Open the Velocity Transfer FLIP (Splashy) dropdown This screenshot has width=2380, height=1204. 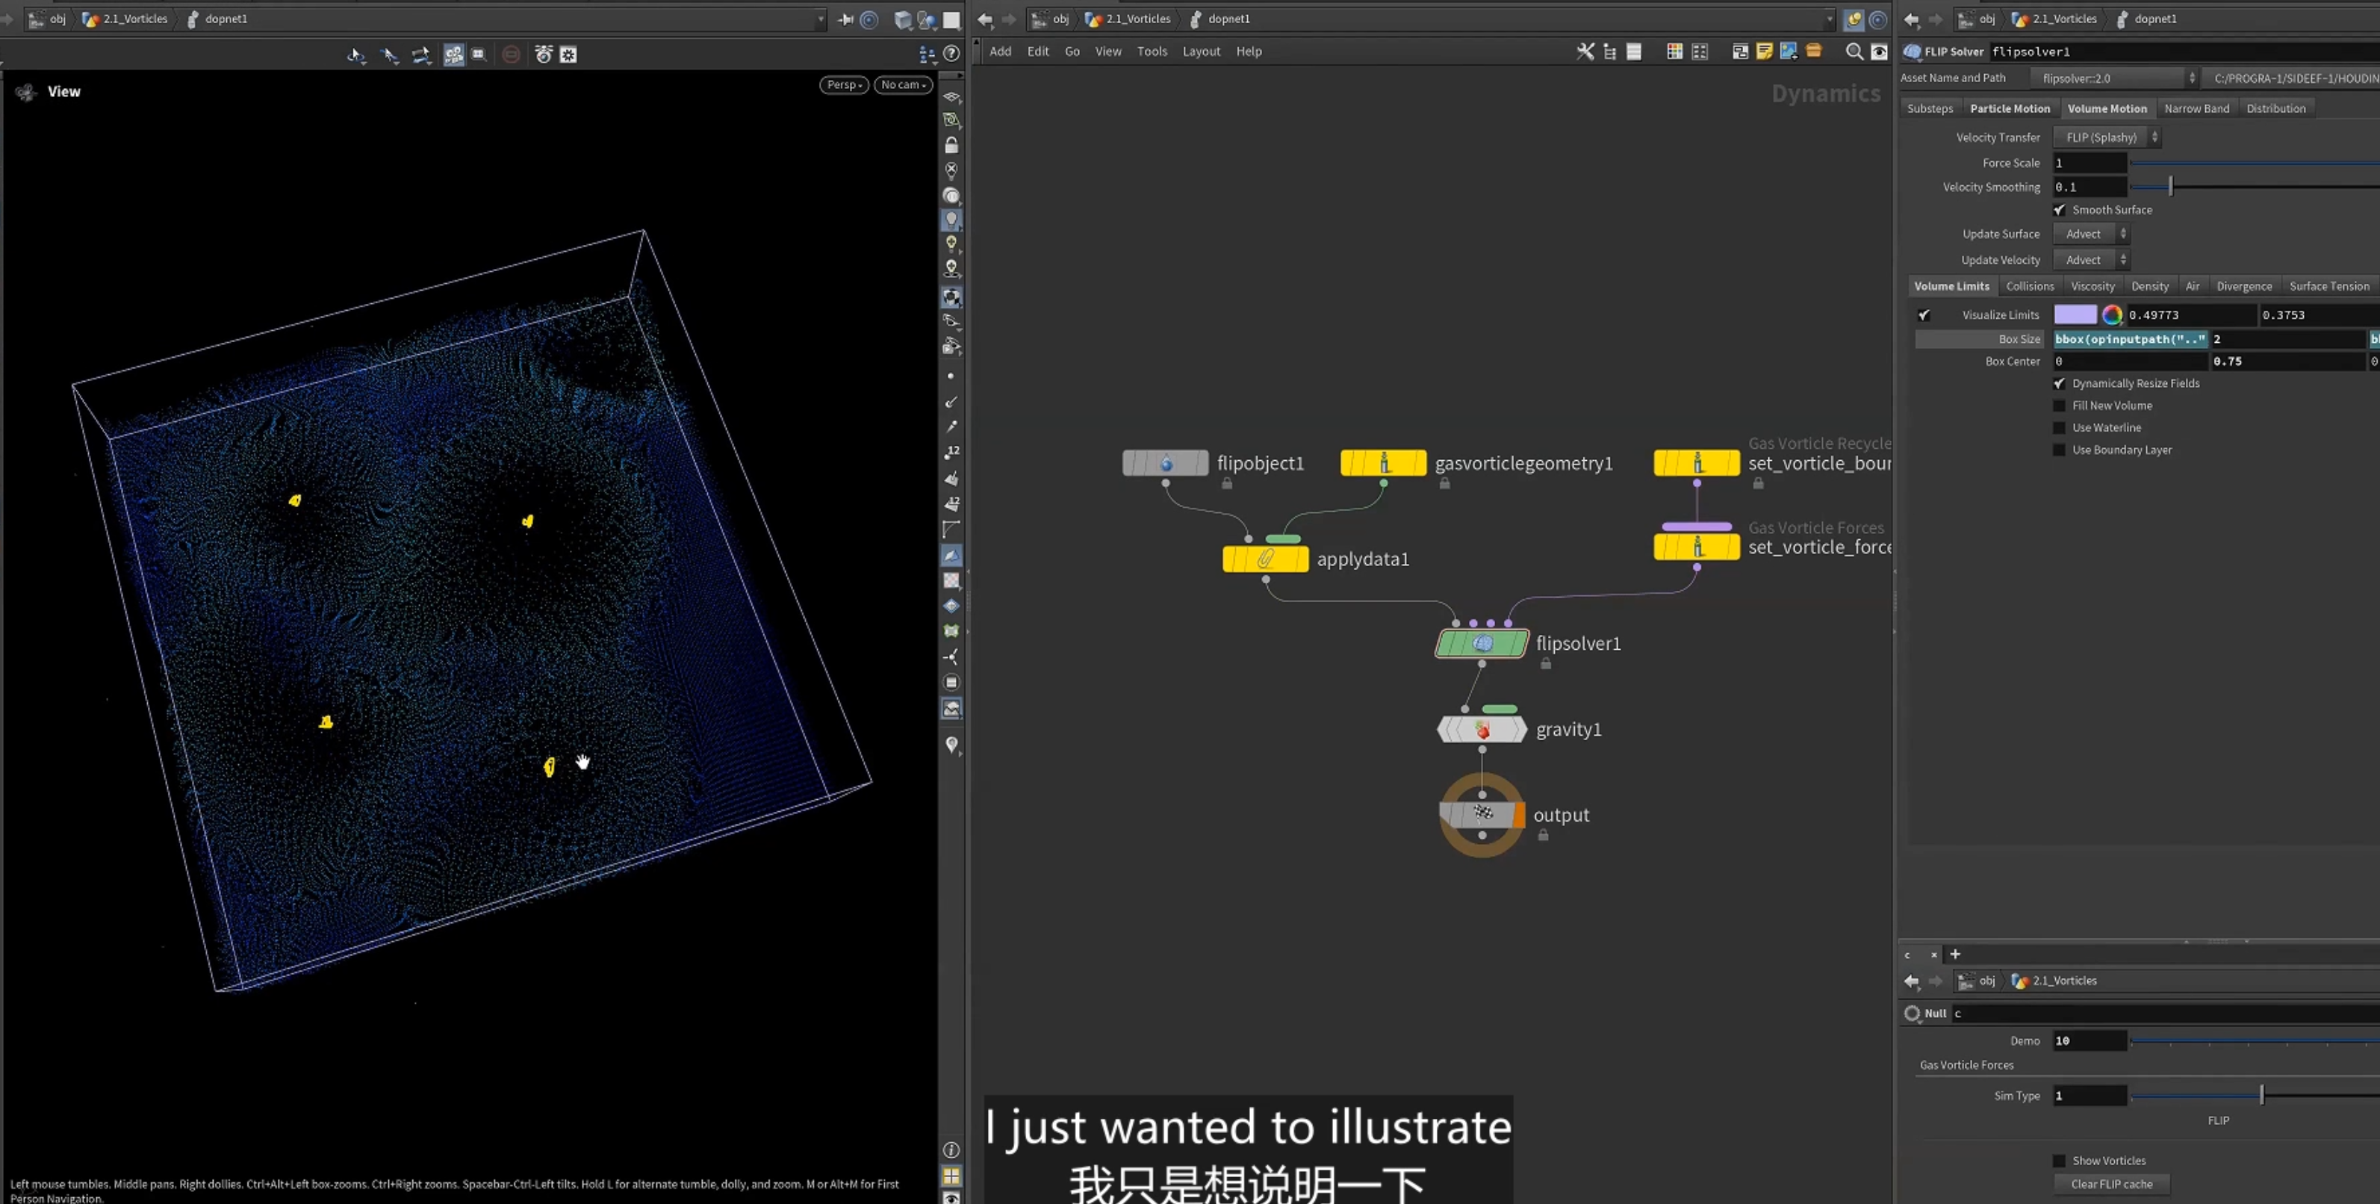point(2107,137)
